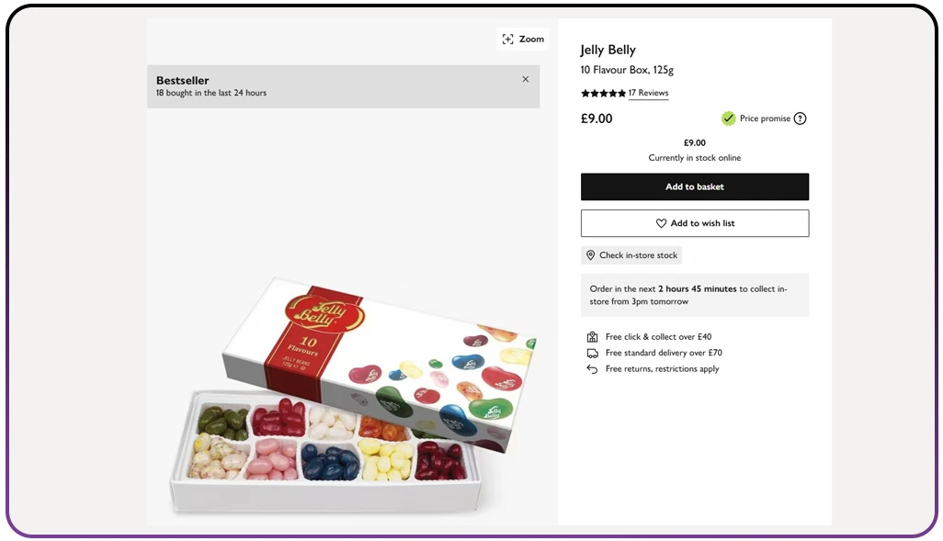This screenshot has height=541, width=943.
Task: Select the Free returns, restrictions apply text
Action: tap(662, 369)
